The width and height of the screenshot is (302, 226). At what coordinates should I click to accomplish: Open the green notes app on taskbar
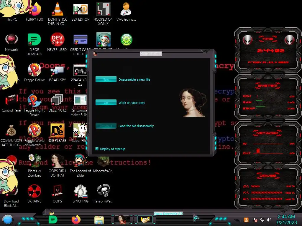[53, 220]
